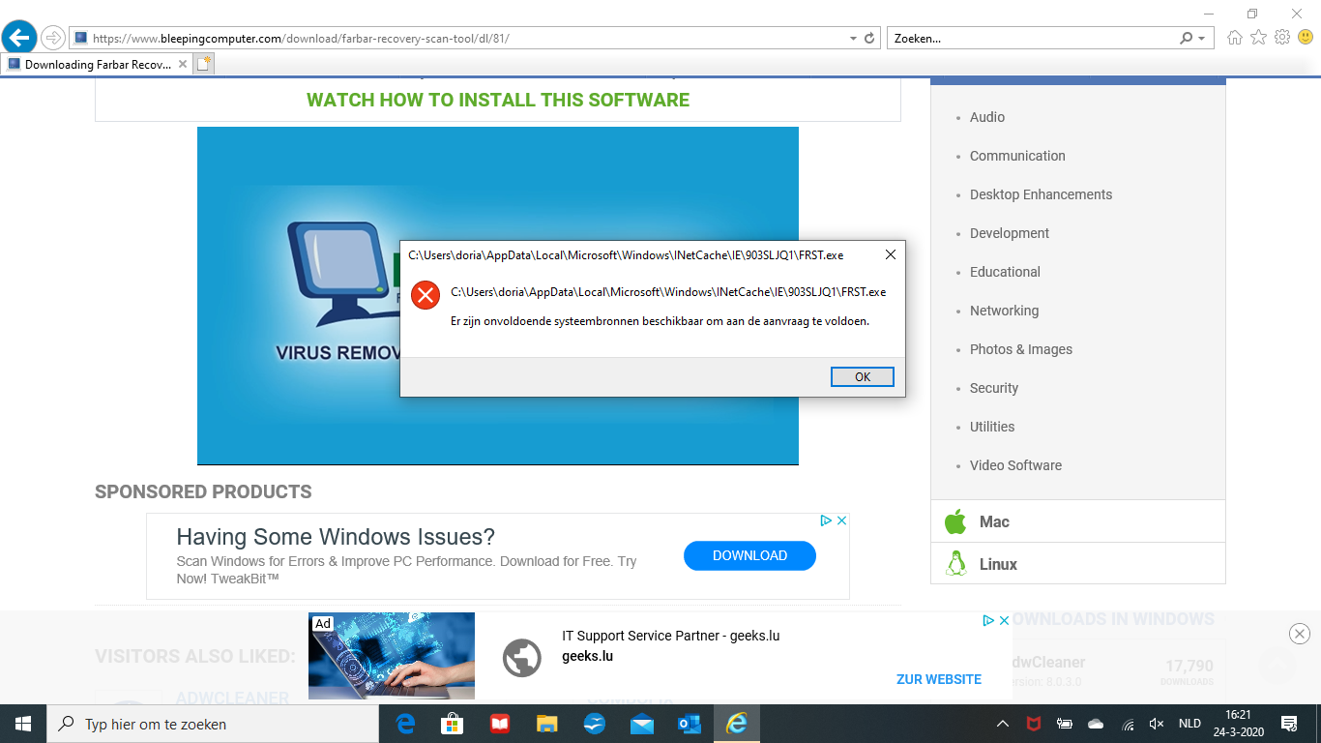The width and height of the screenshot is (1321, 743).
Task: Open the Utilities category
Action: pyautogui.click(x=992, y=427)
